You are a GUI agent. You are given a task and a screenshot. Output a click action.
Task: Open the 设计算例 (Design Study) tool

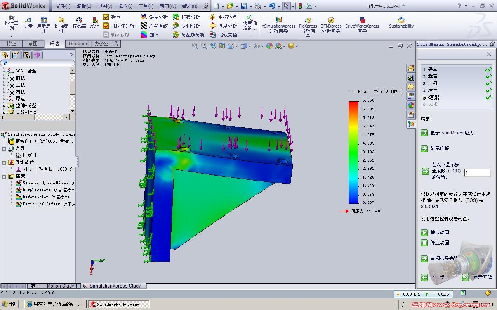tap(12, 23)
